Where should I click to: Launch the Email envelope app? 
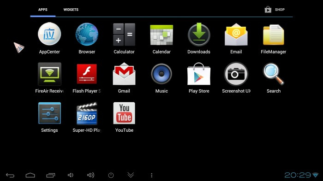point(236,35)
